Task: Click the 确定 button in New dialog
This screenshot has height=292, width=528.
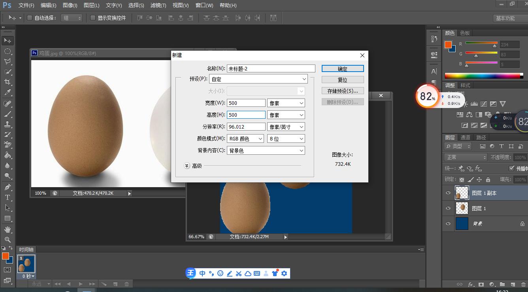Action: click(342, 68)
